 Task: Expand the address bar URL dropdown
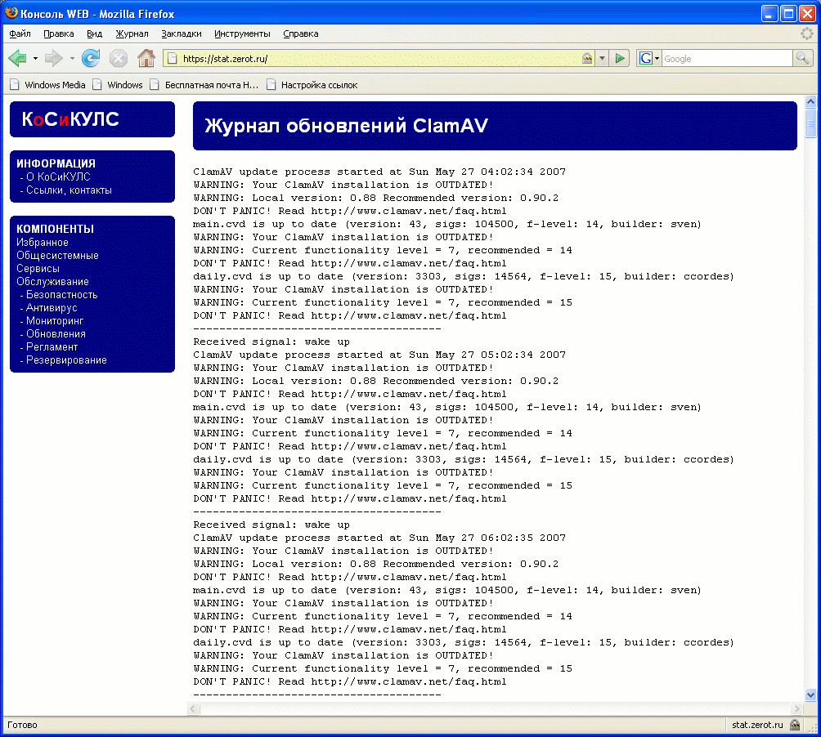pyautogui.click(x=602, y=59)
